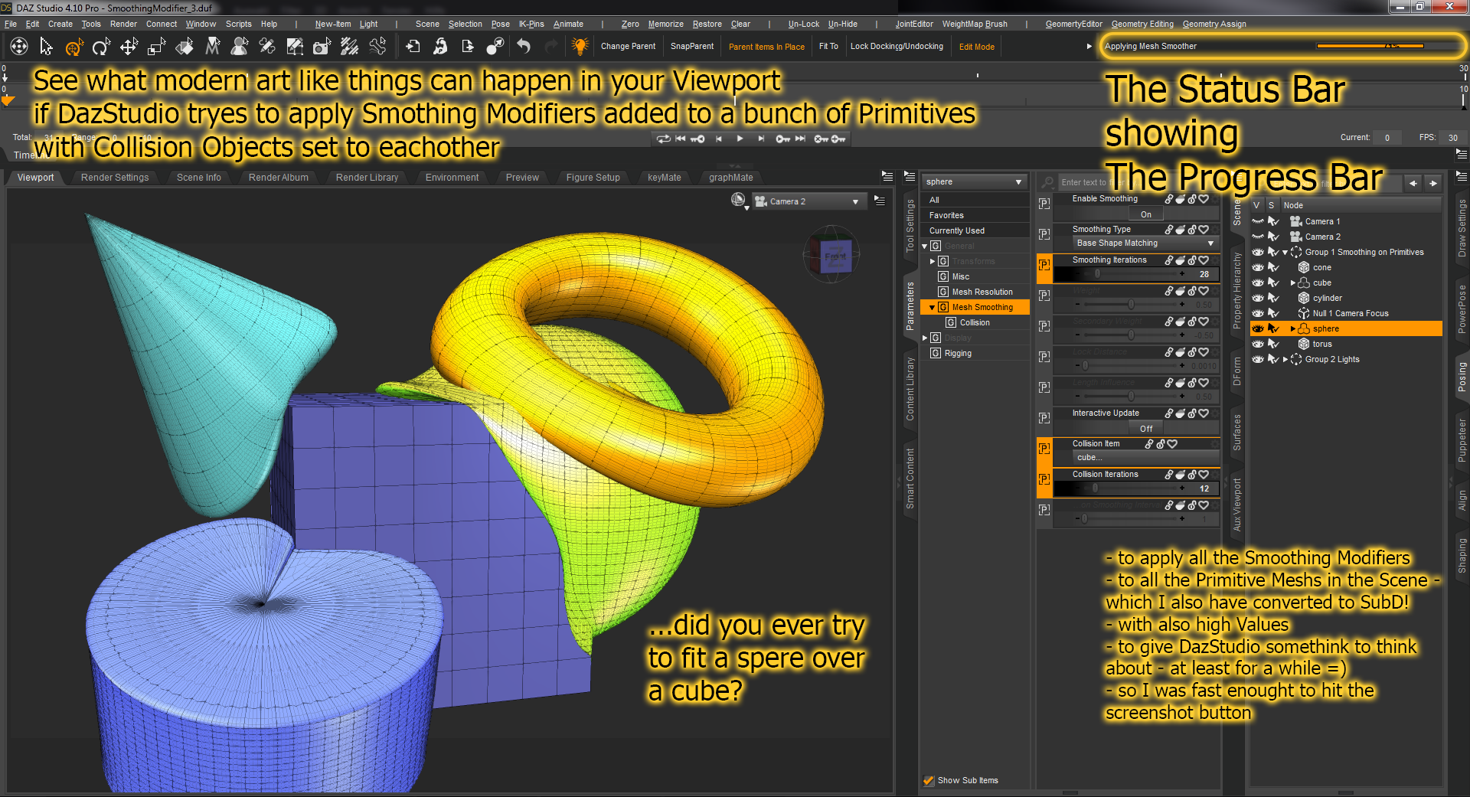Open the File menu
The width and height of the screenshot is (1470, 797).
click(11, 24)
